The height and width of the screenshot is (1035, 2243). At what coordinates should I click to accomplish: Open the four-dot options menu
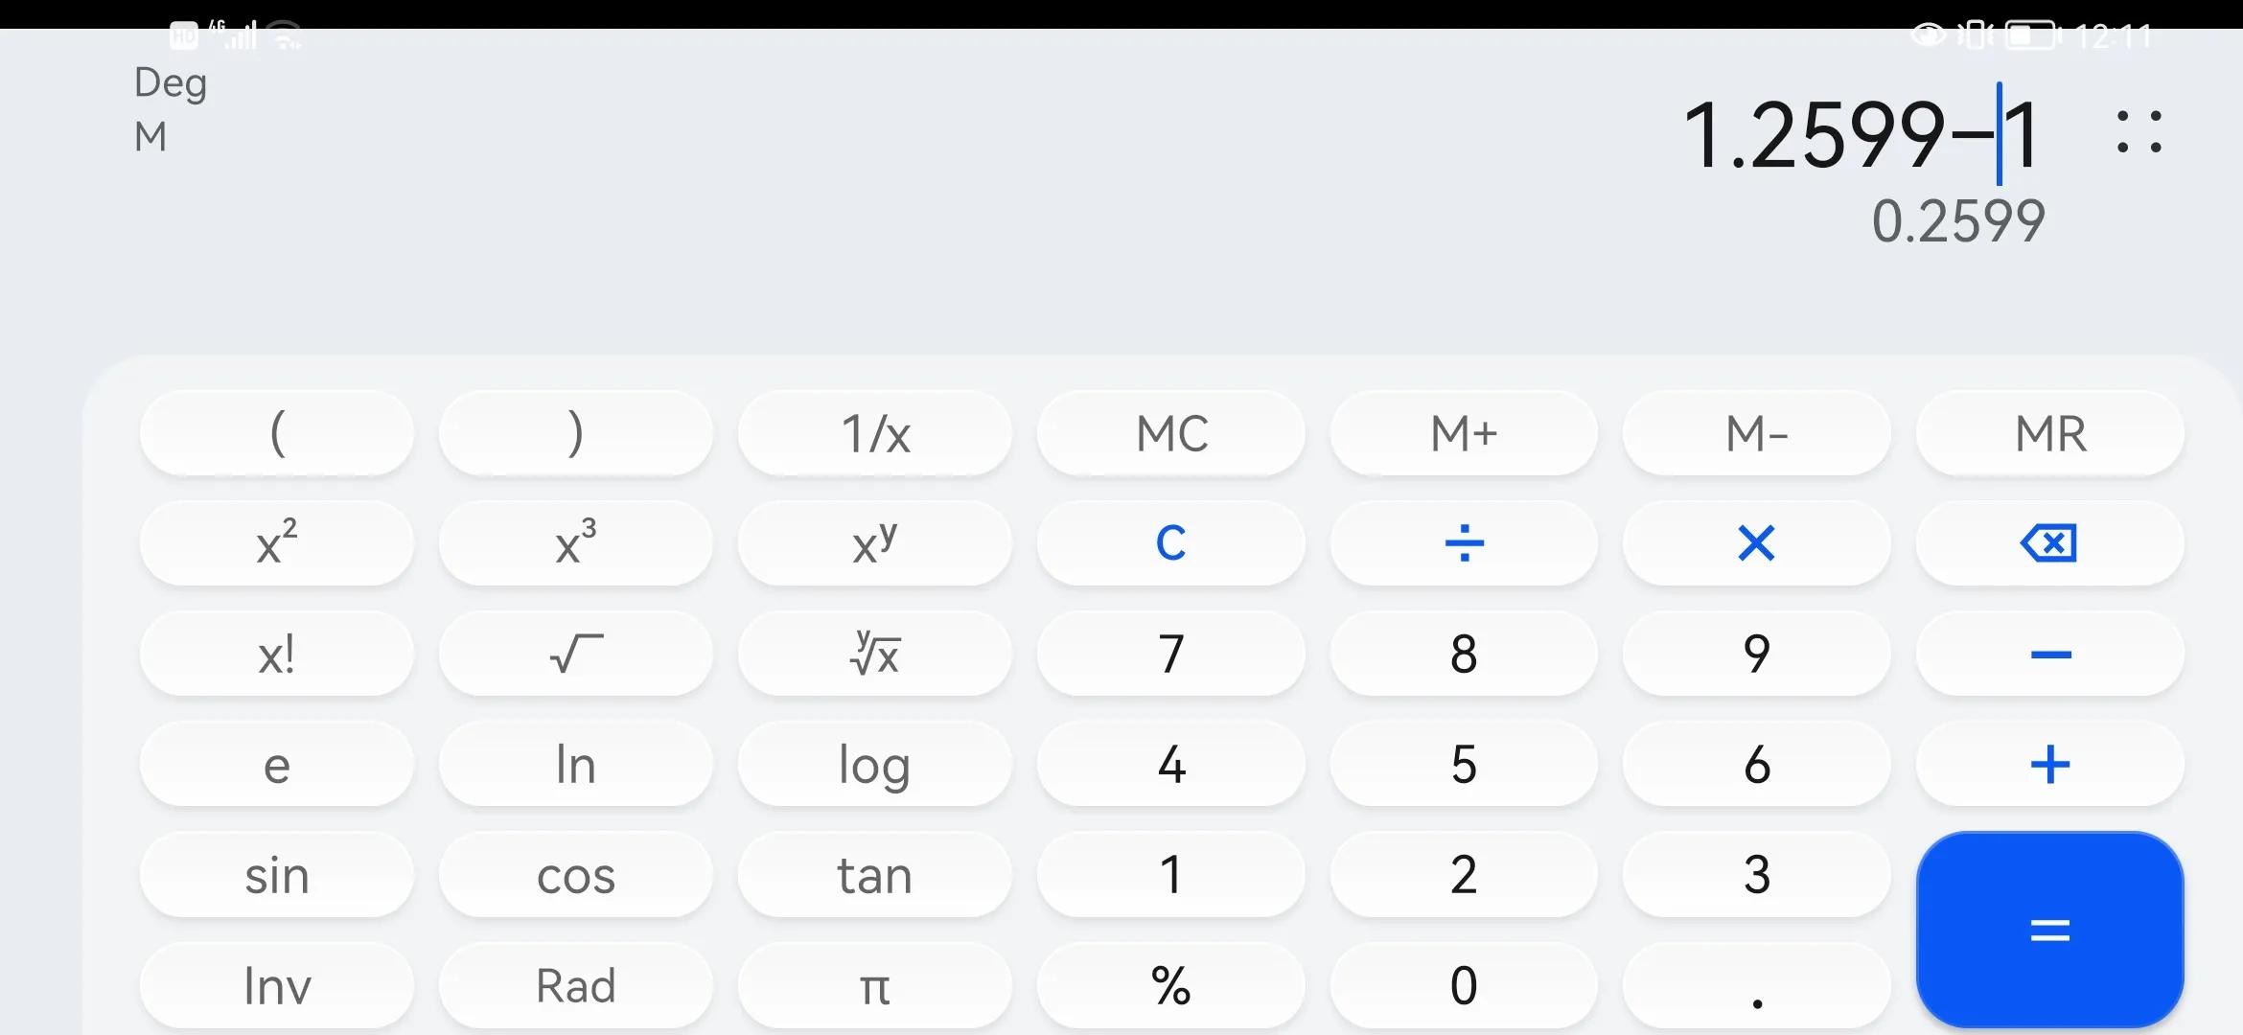click(x=2139, y=132)
